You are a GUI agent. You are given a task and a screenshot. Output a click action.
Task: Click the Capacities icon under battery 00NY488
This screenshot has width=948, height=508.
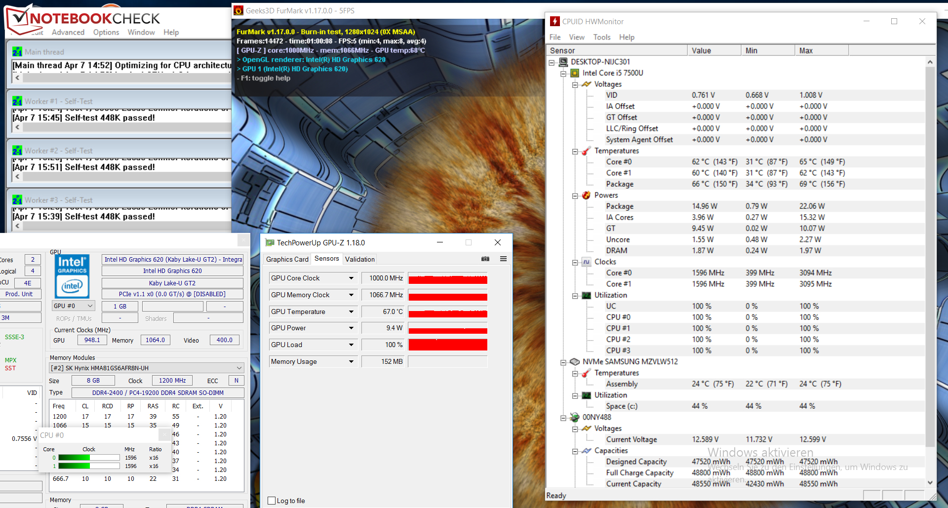tap(587, 451)
